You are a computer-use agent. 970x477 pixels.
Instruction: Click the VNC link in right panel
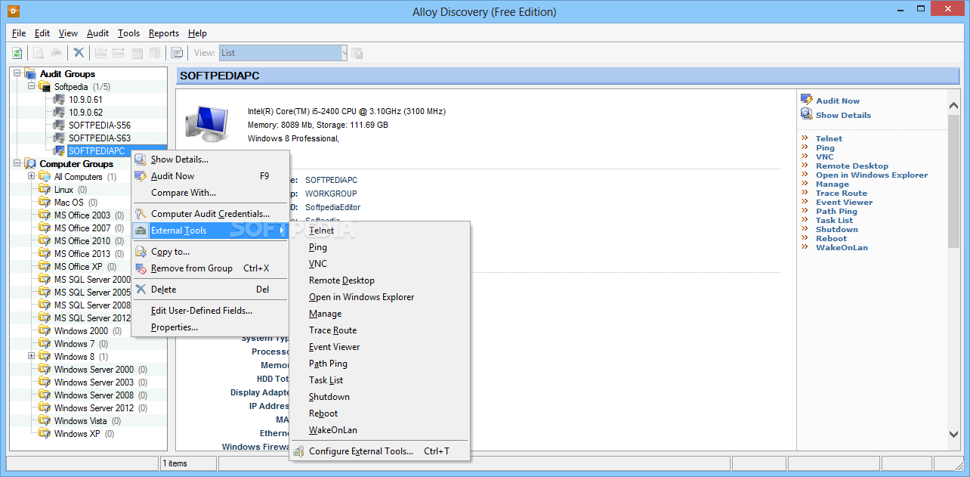point(824,157)
